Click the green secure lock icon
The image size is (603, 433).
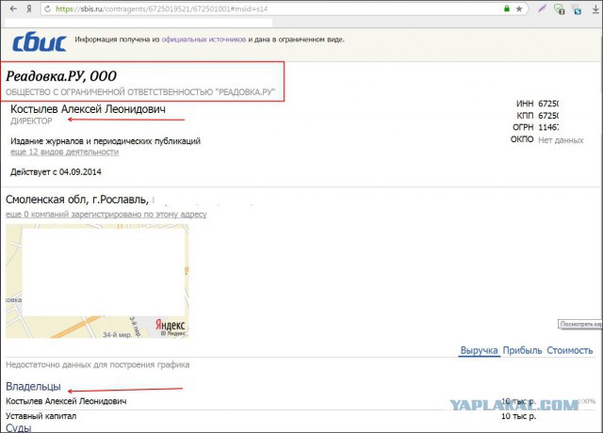click(507, 8)
